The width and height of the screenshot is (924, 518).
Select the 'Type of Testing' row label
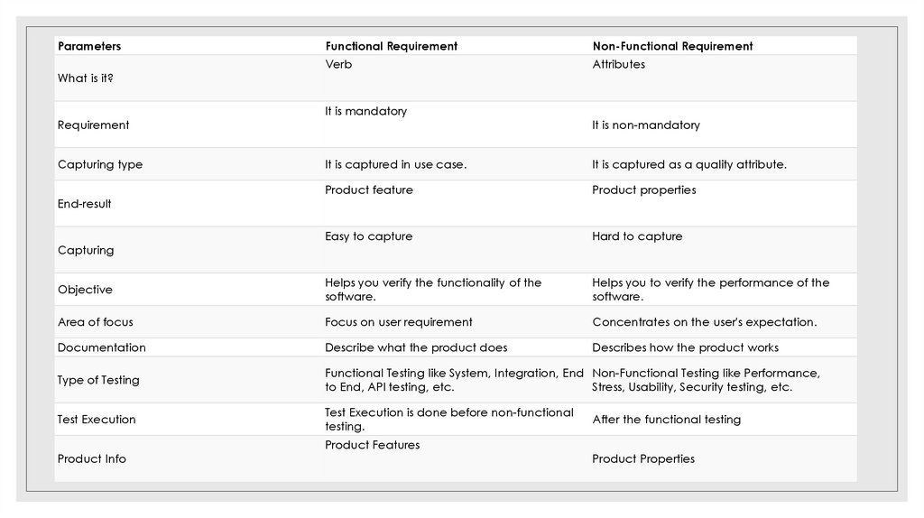98,380
